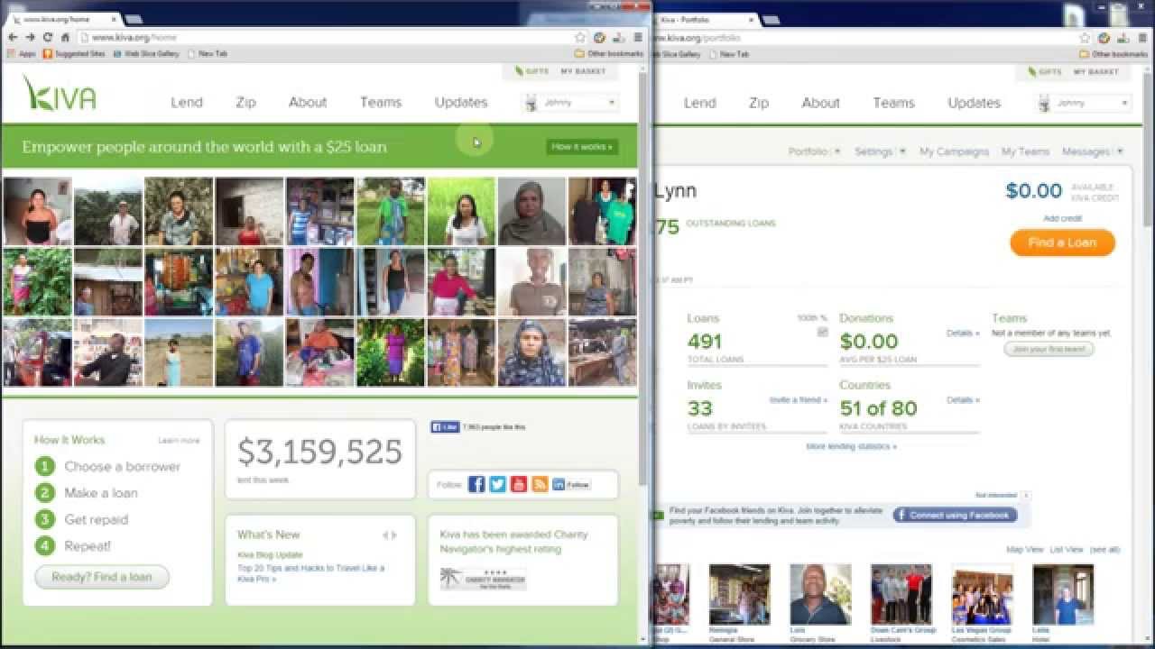1155x649 pixels.
Task: Select Updates menu on portfolio page
Action: point(974,103)
